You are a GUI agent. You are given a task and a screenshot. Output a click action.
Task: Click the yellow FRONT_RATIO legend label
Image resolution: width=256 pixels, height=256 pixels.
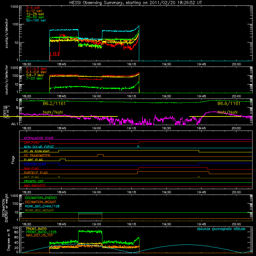coord(36,229)
